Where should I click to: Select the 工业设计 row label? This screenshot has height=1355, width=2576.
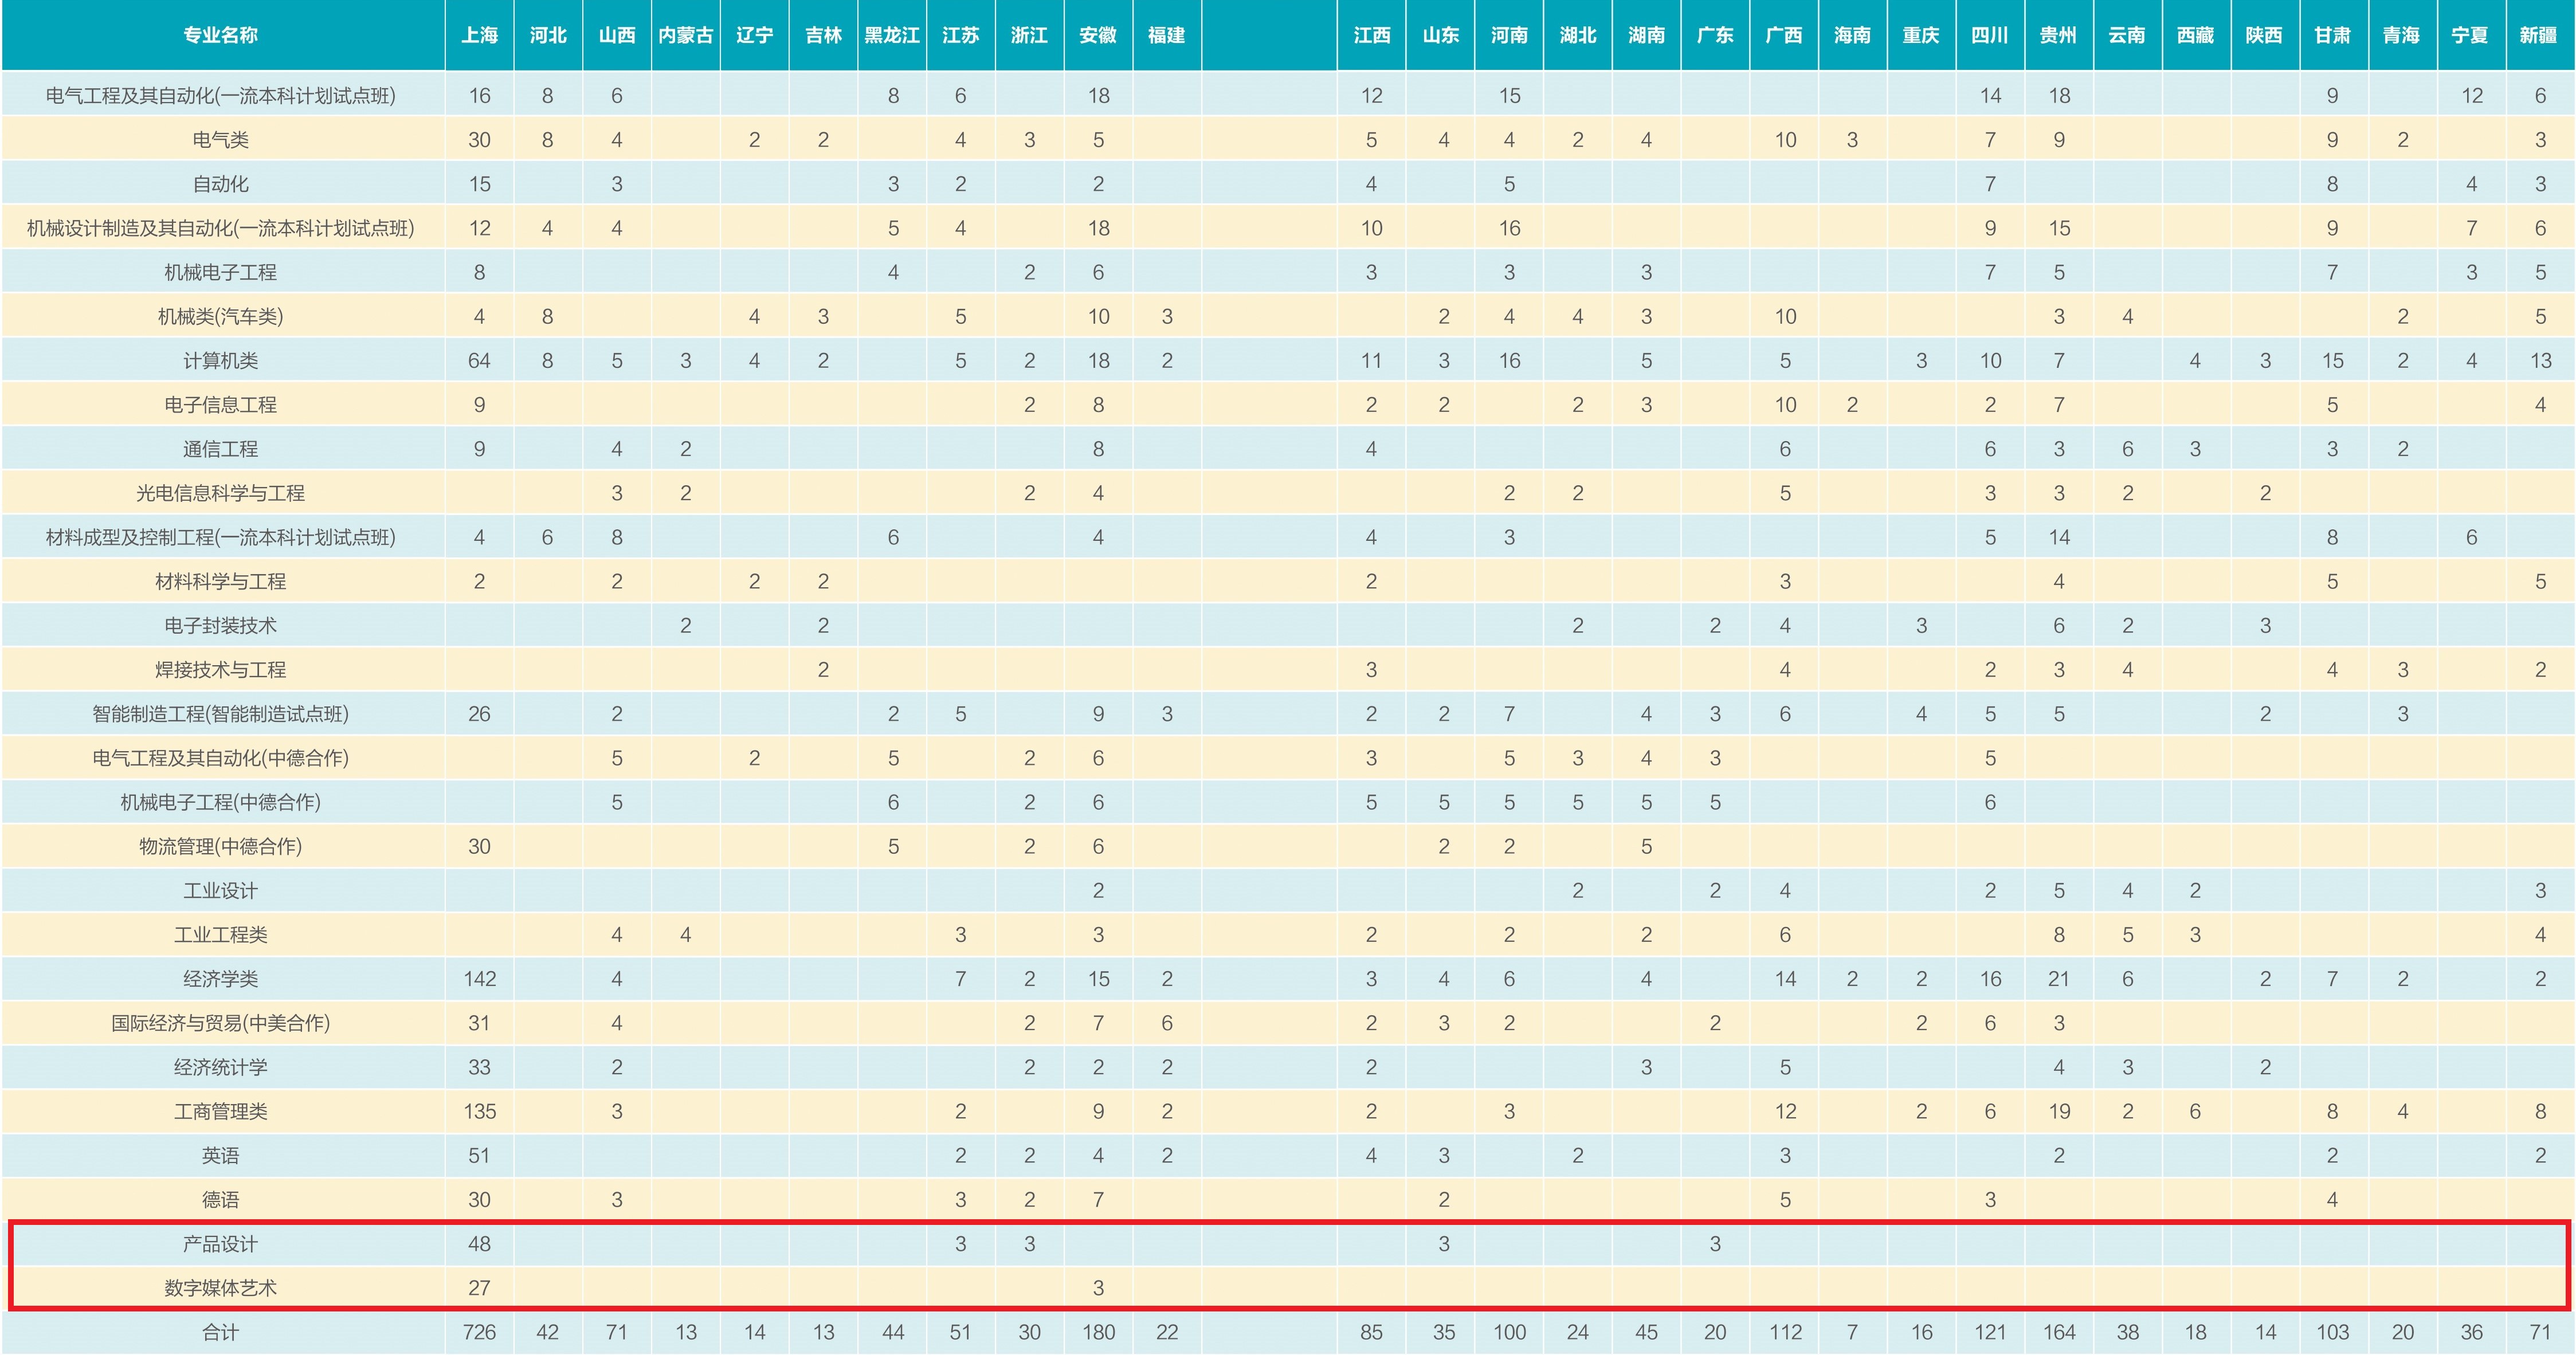pos(220,891)
